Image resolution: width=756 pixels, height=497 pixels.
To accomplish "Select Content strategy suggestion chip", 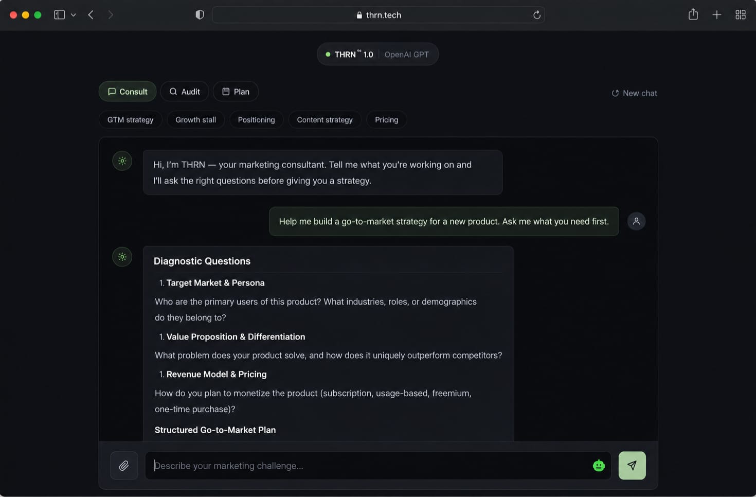I will coord(325,120).
